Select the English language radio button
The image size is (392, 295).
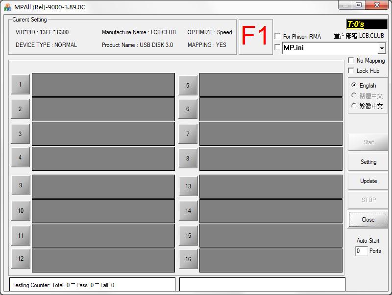point(354,85)
